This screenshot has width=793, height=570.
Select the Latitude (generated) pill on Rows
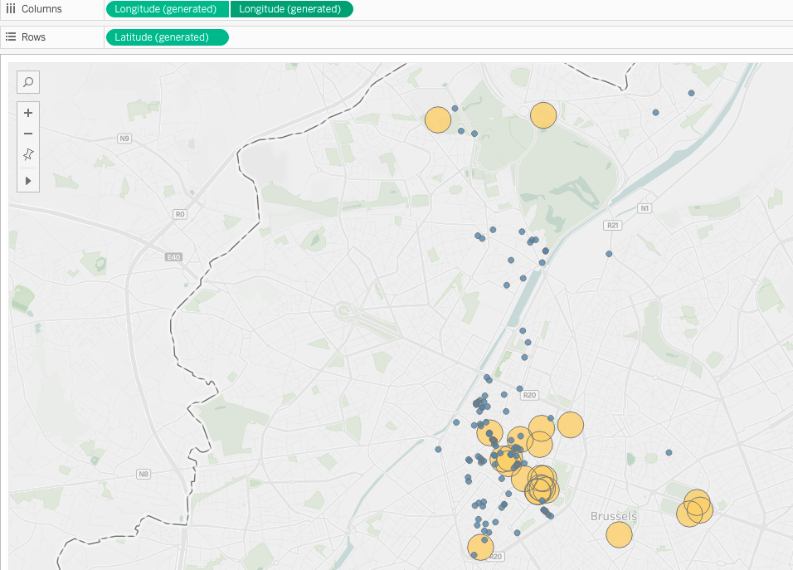coord(167,37)
